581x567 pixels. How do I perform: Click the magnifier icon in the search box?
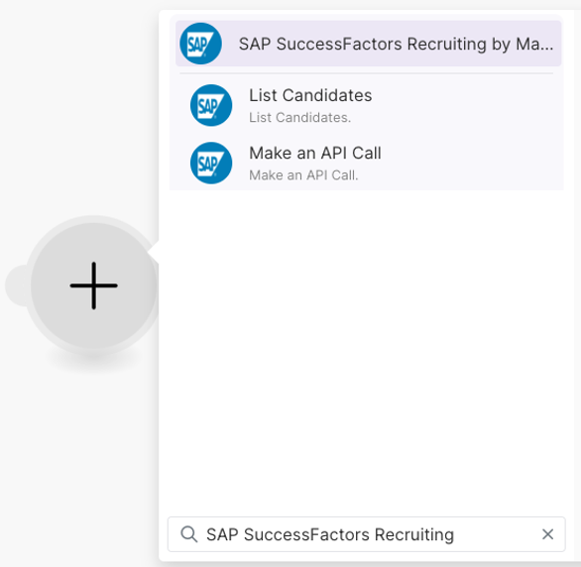coord(189,534)
